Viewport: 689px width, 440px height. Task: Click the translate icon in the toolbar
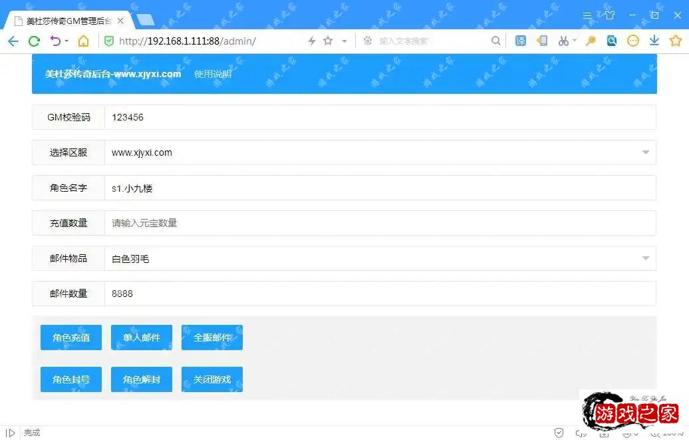click(521, 41)
